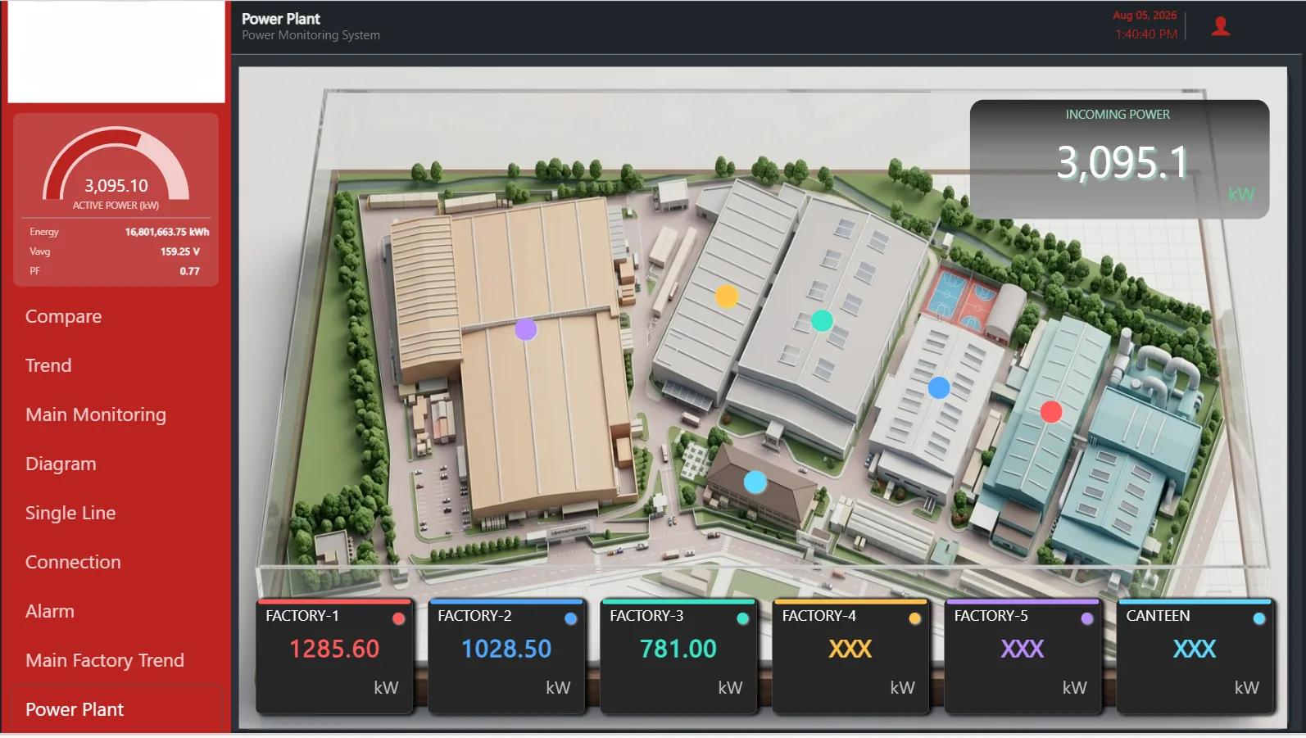Viewport: 1306px width, 738px height.
Task: Open the Alarm page
Action: 50,611
